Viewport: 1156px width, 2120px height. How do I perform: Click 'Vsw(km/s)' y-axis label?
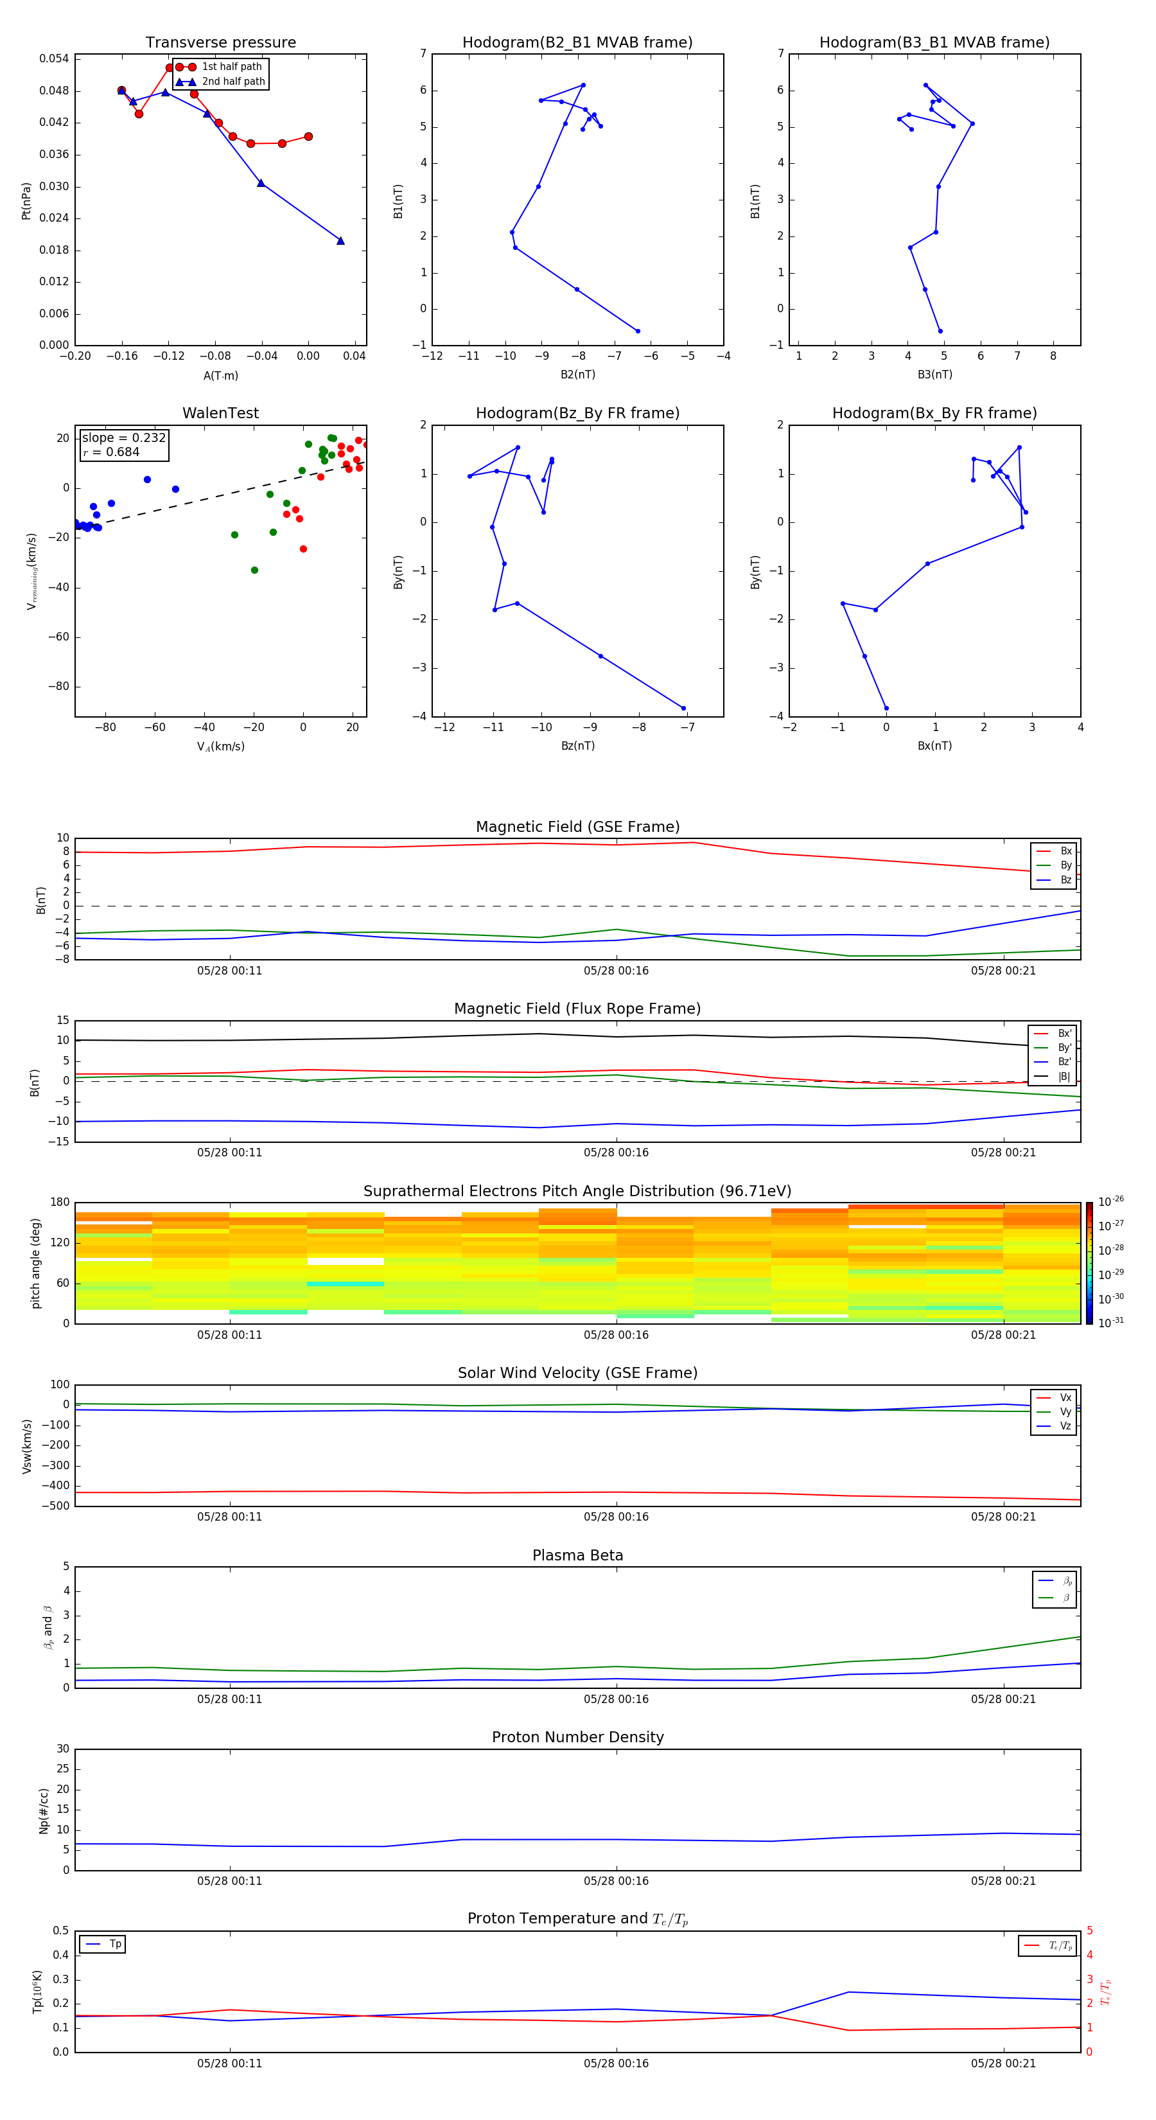[x=26, y=1446]
